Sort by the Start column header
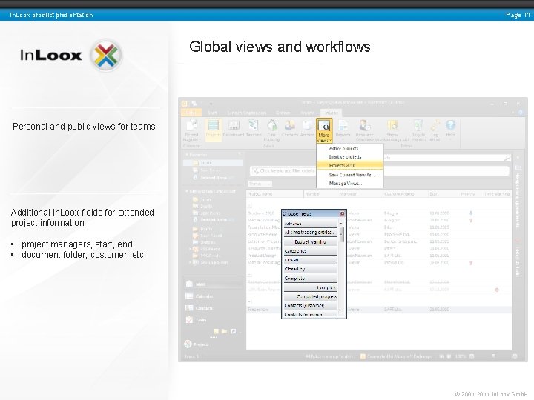The image size is (534, 400). click(442, 193)
